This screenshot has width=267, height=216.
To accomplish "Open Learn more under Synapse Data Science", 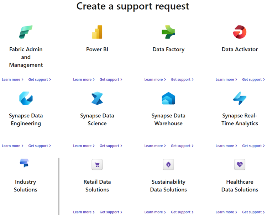I will [x=84, y=146].
